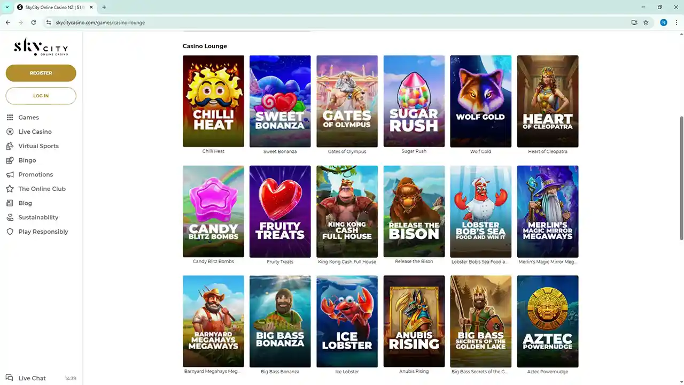Screen dimensions: 684x385
Task: Click the page vertical scrollbar thumb
Action: pyautogui.click(x=681, y=178)
